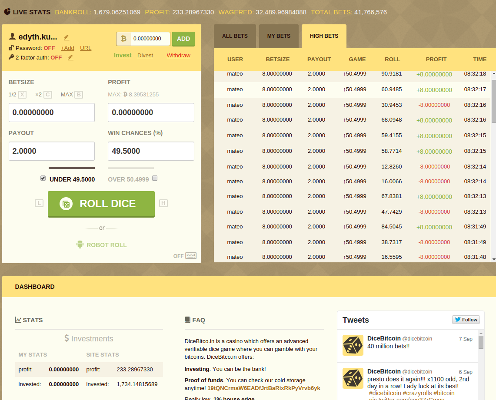Click the ROLL column header
The height and width of the screenshot is (400, 496).
coord(392,60)
